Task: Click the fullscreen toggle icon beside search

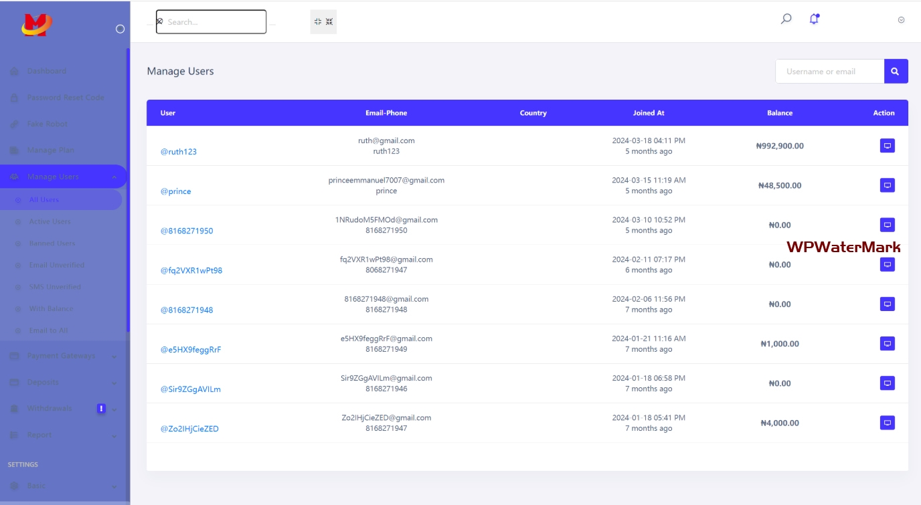Action: pyautogui.click(x=323, y=22)
